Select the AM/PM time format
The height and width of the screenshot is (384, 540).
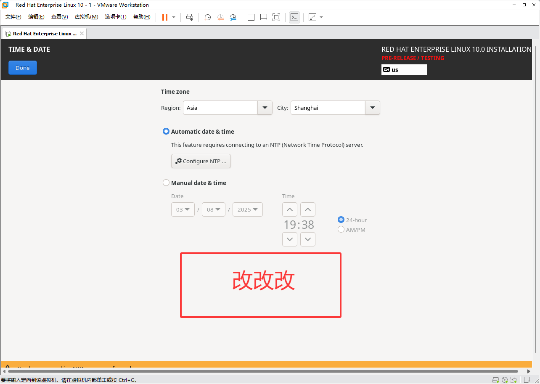point(341,229)
